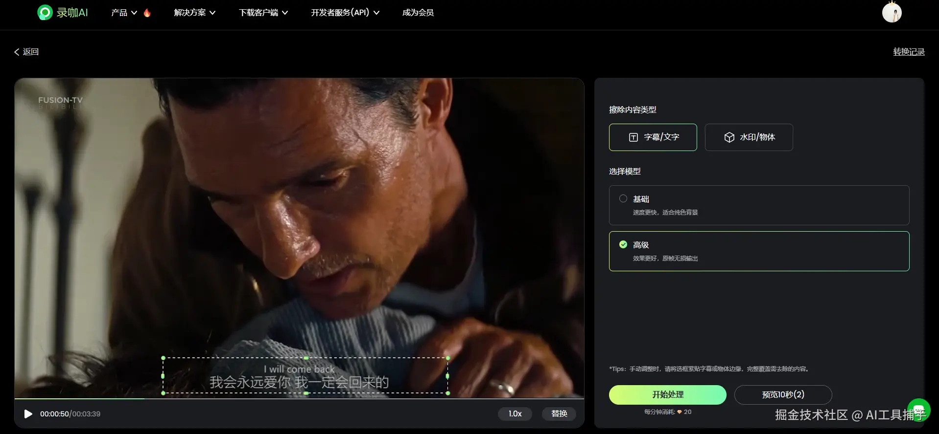Click the 开始处理 button
The height and width of the screenshot is (434, 939).
pyautogui.click(x=668, y=395)
